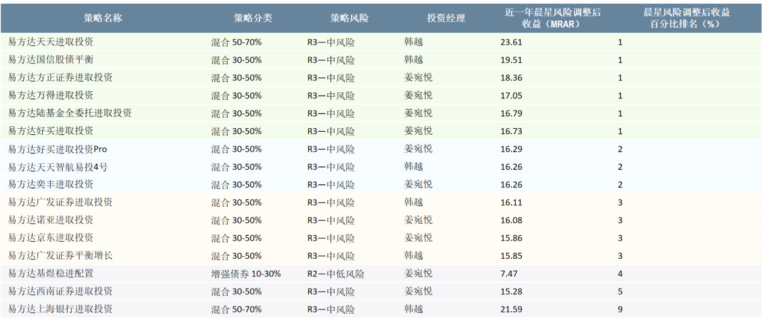Click the percentile rank value 9
The height and width of the screenshot is (321, 764).
click(x=620, y=310)
